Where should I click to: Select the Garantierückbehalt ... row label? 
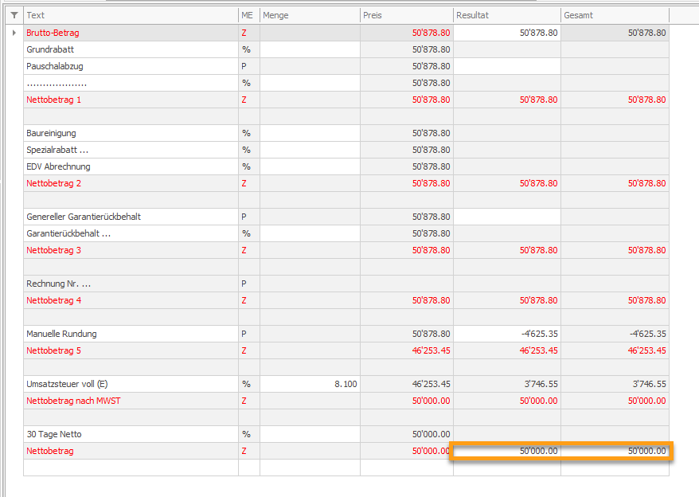point(131,233)
